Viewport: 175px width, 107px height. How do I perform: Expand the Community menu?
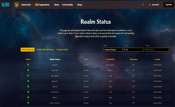click(x=68, y=5)
